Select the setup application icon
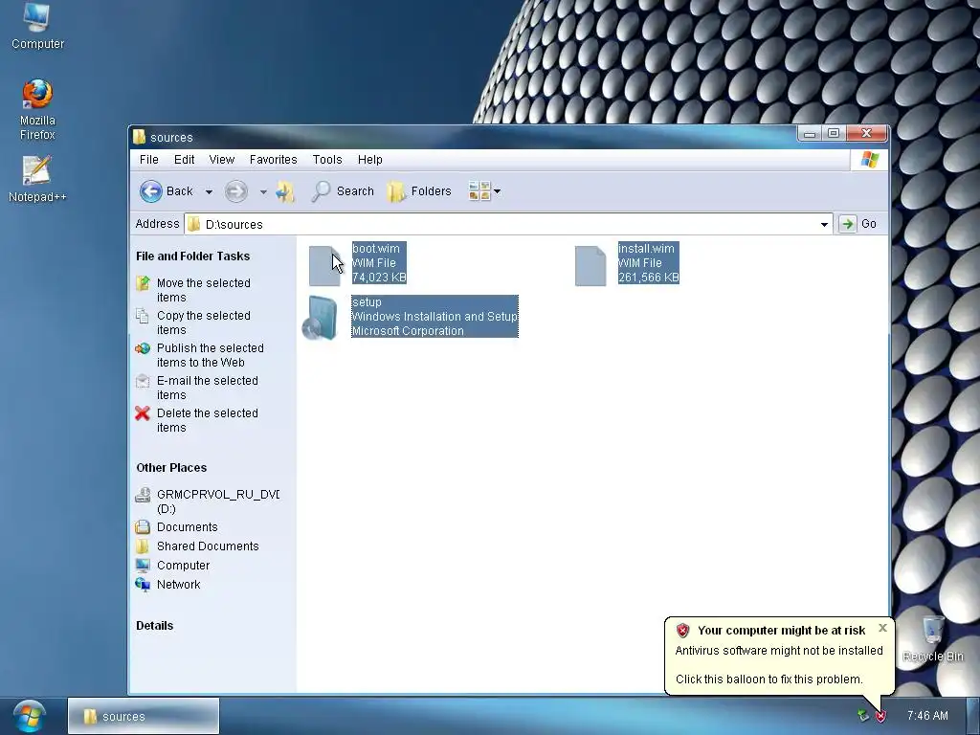 (x=320, y=318)
